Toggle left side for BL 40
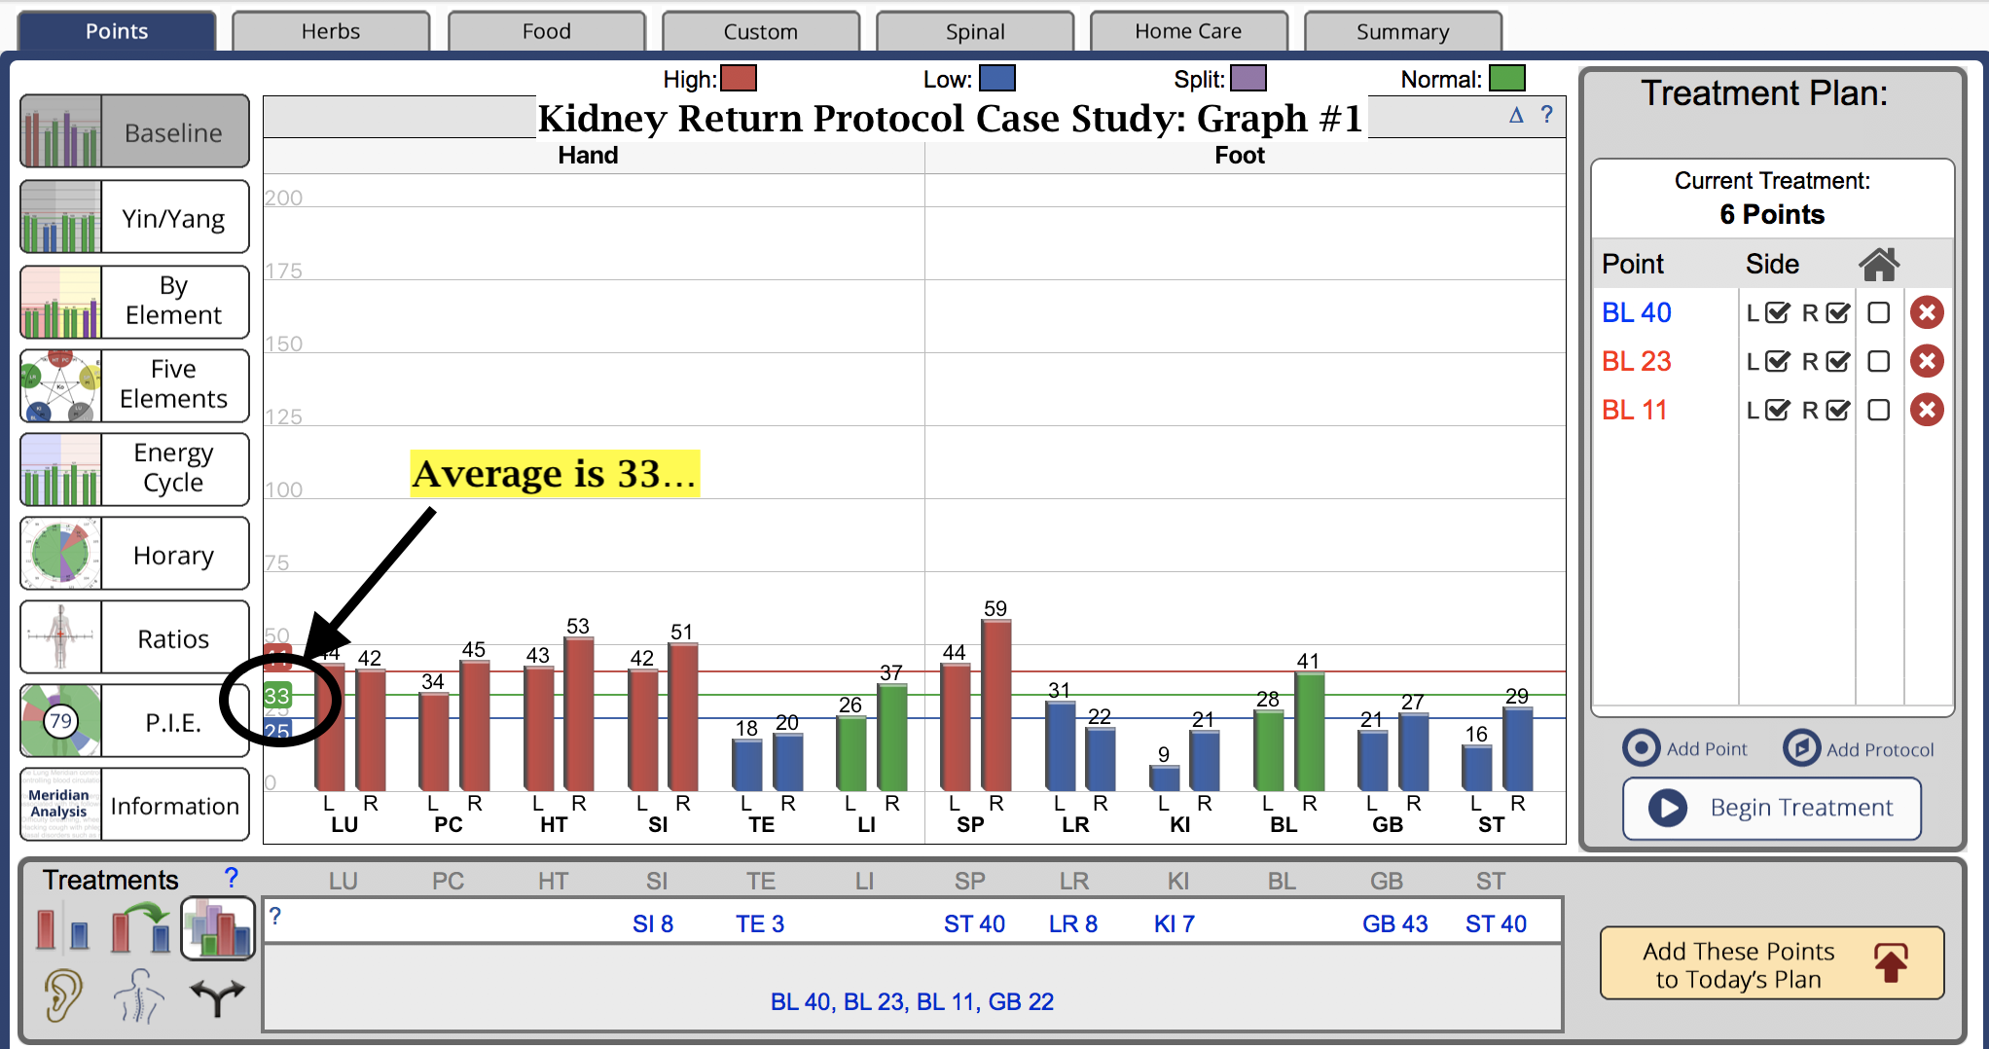1989x1049 pixels. [1778, 312]
